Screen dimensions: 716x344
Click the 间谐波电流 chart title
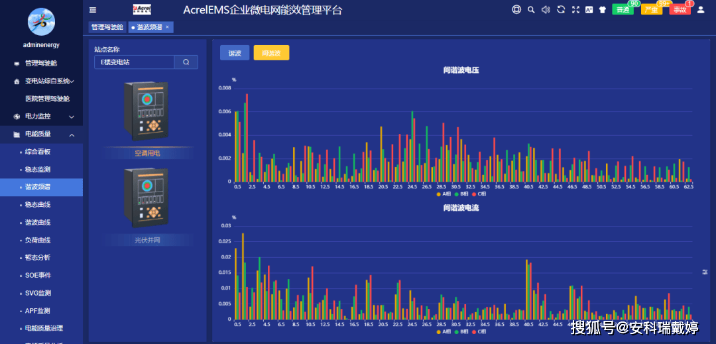461,207
